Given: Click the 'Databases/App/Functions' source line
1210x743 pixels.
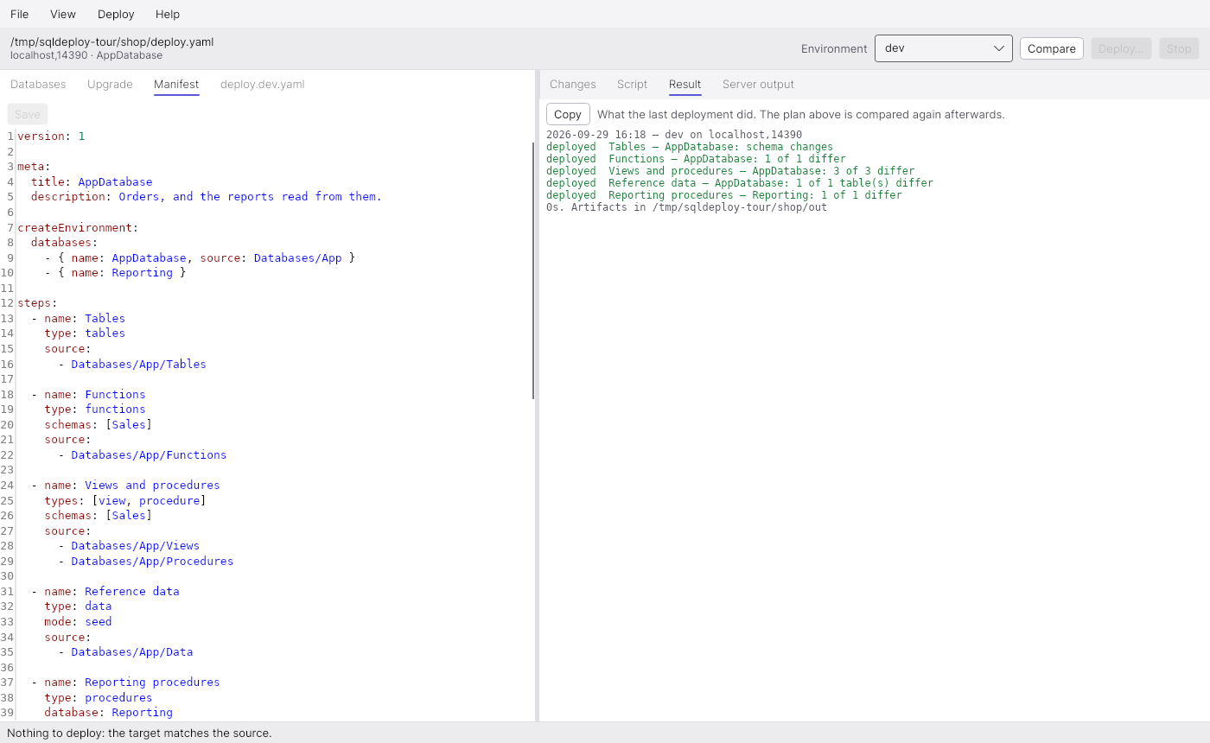Looking at the screenshot, I should point(143,455).
